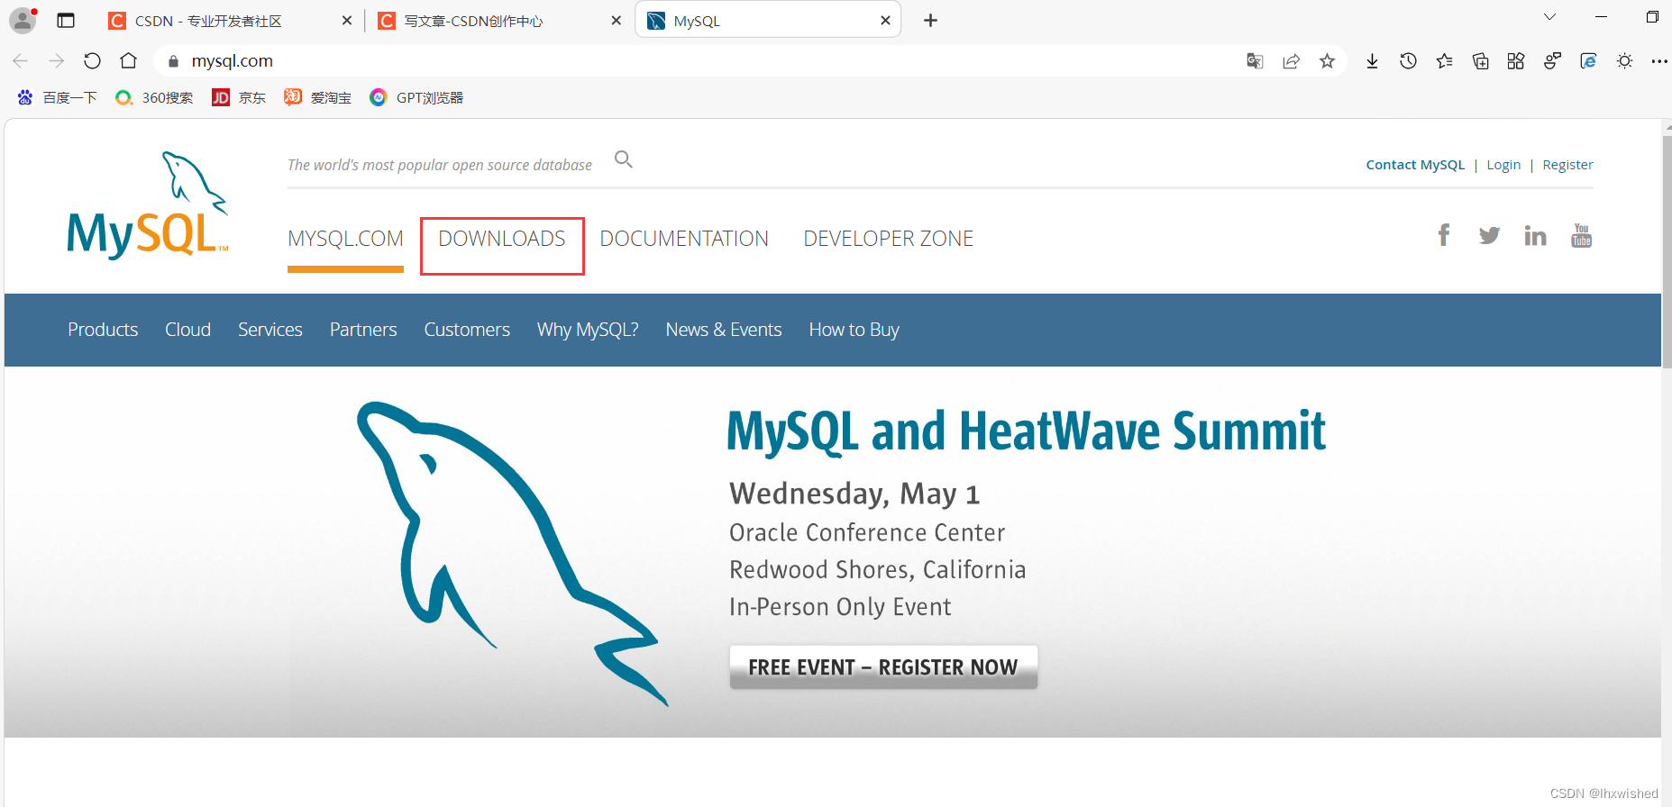Open the user profile avatar

(23, 20)
